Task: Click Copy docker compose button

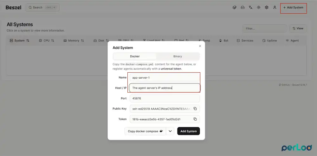Action: 145,131
